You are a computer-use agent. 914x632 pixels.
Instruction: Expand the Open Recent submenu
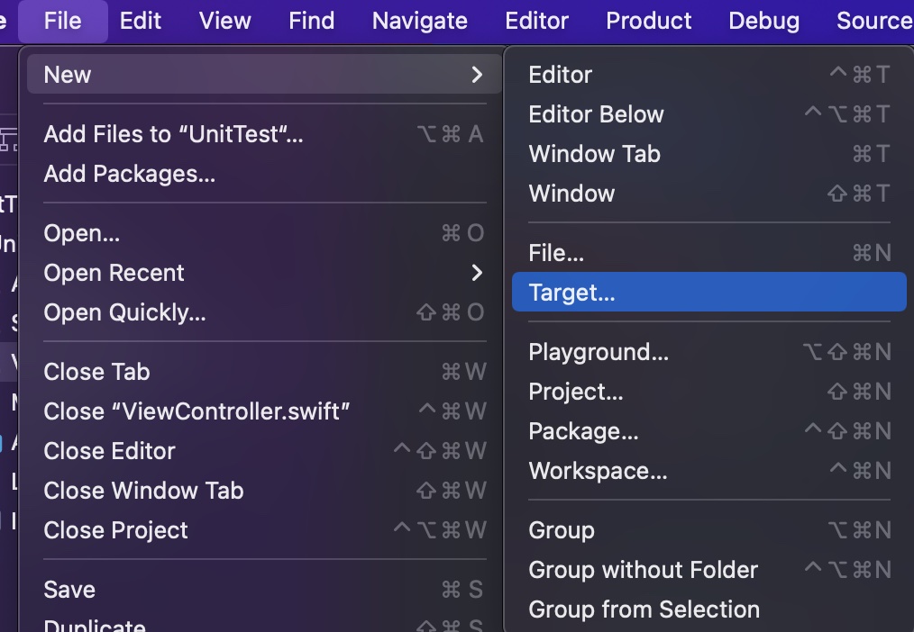click(x=477, y=273)
